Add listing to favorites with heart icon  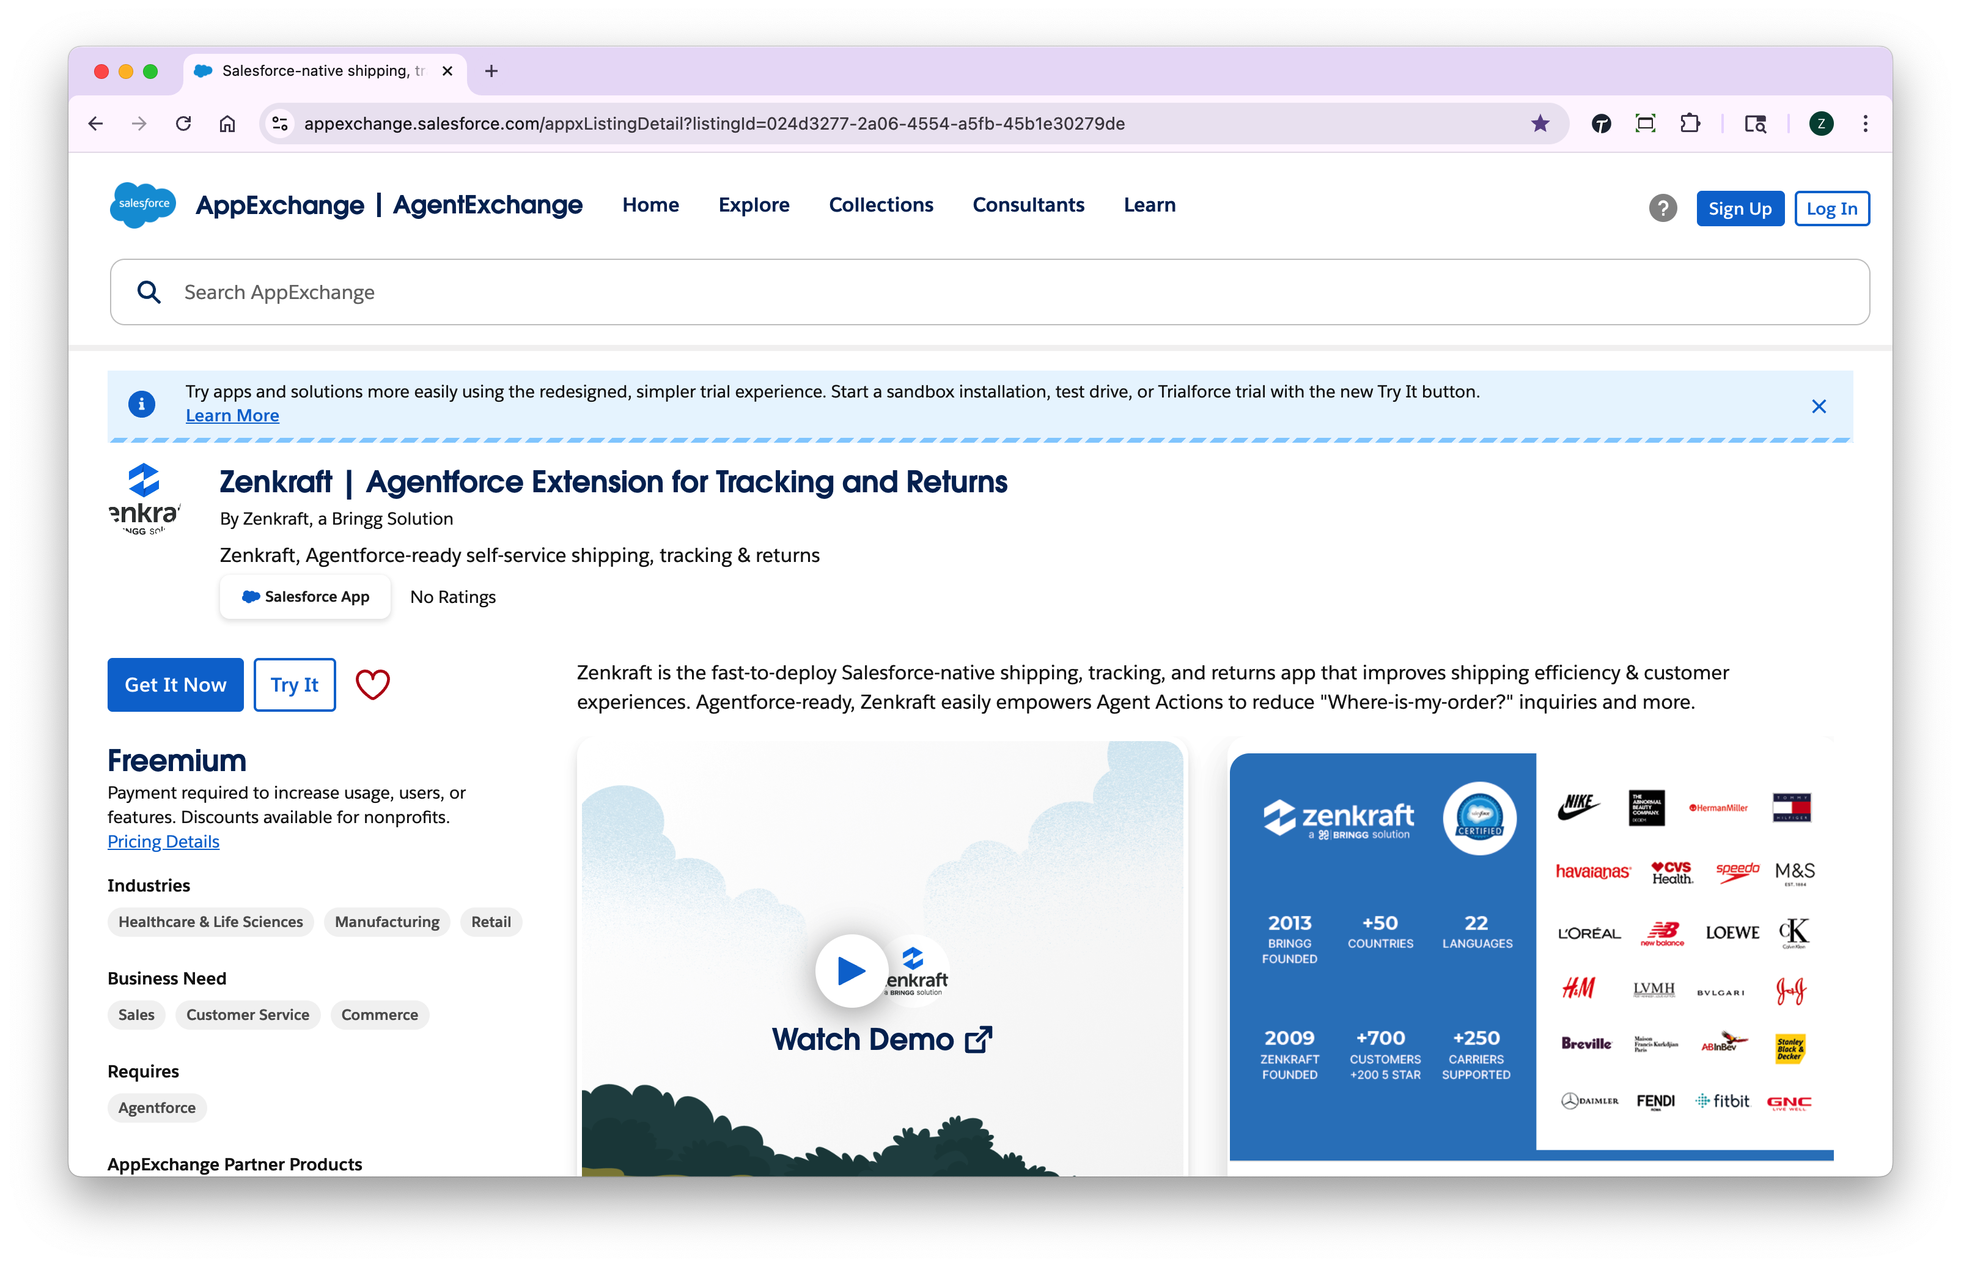click(372, 684)
